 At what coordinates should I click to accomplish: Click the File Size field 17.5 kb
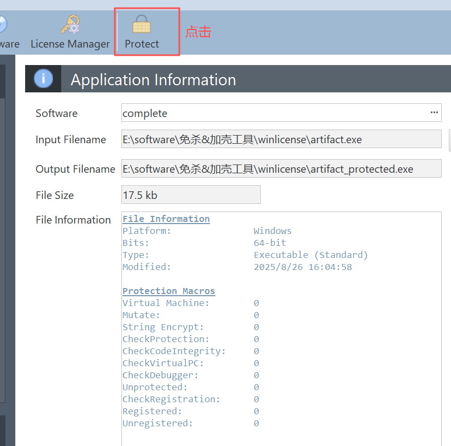[191, 195]
